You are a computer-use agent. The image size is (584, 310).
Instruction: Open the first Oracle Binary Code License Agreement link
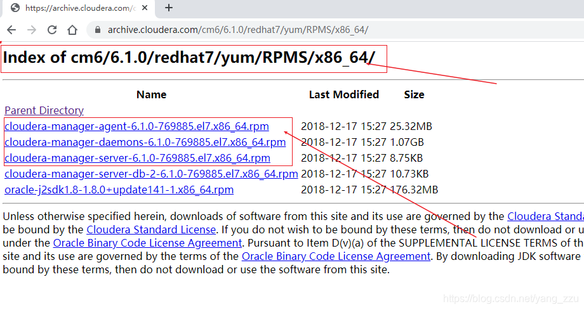147,243
